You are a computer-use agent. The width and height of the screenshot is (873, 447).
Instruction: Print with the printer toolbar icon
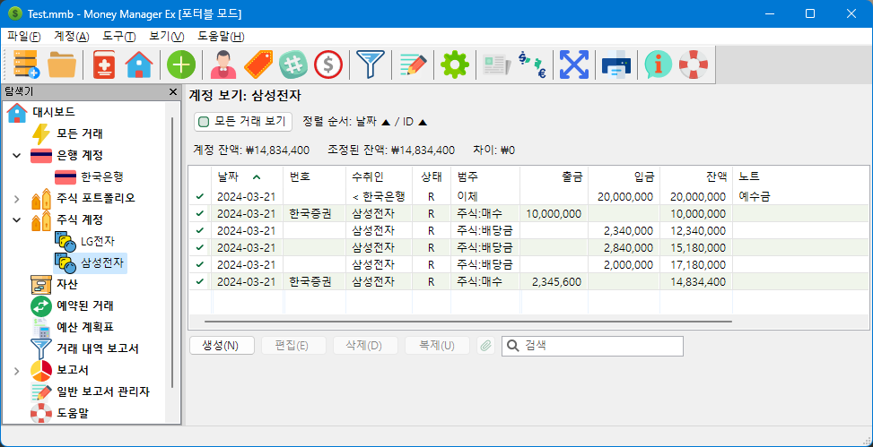tap(615, 64)
